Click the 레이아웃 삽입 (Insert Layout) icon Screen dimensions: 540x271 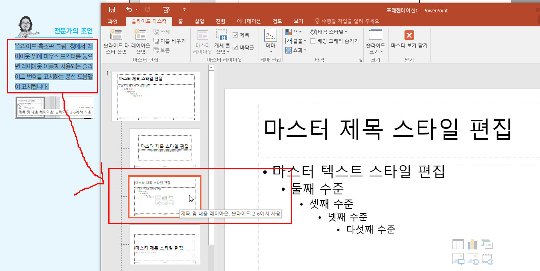pyautogui.click(x=141, y=42)
